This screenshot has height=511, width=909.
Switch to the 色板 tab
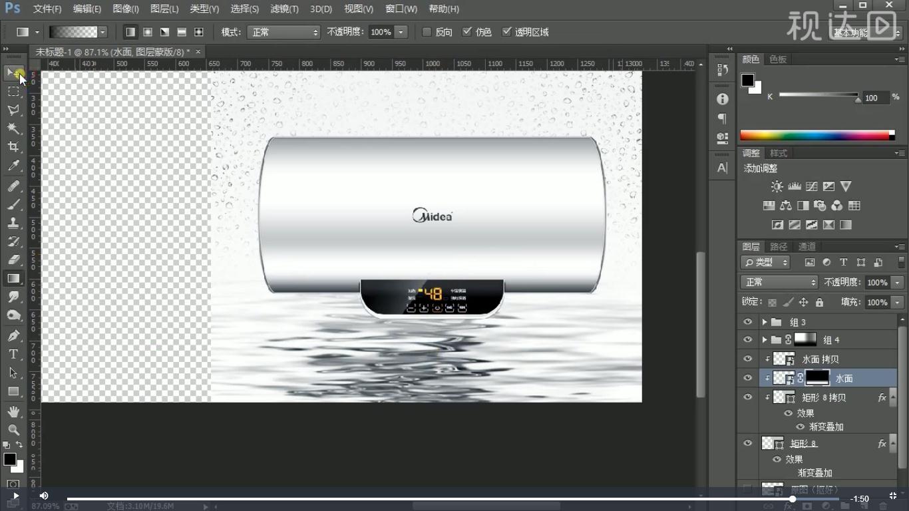point(778,59)
